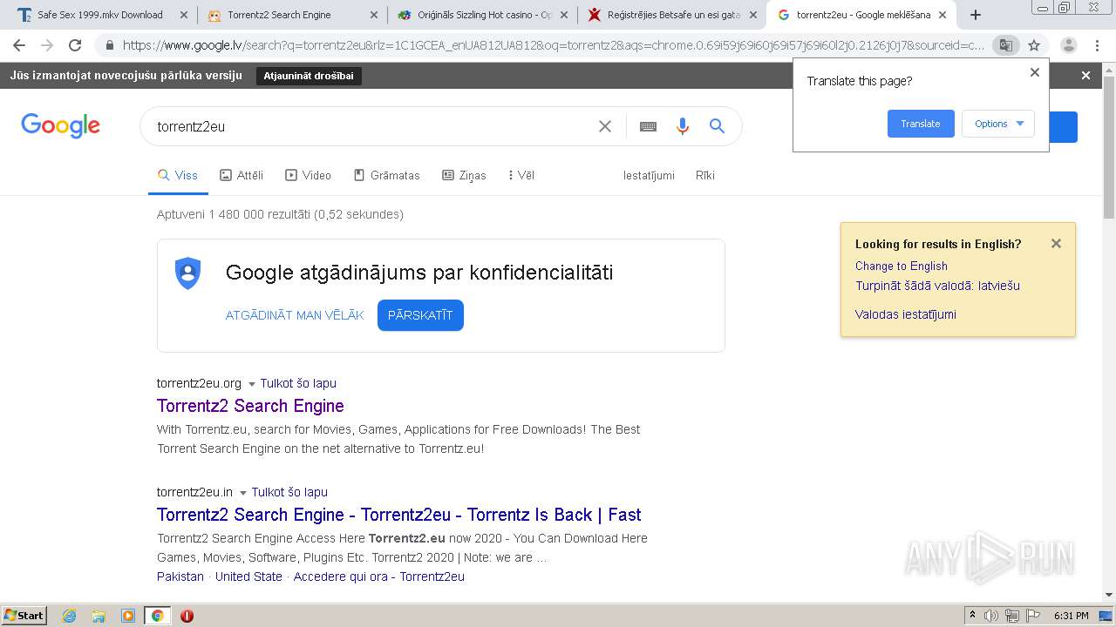Close the Sizzling Hot casino tab
Viewport: 1116px width, 627px height.
(563, 15)
